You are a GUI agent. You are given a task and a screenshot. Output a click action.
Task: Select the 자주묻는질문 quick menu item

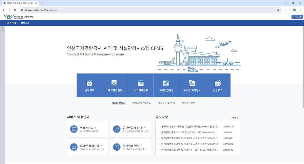pos(188,103)
